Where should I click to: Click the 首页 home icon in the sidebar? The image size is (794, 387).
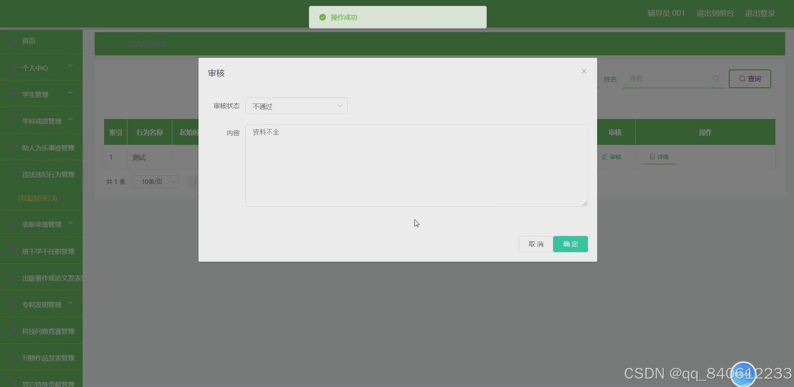click(x=14, y=41)
